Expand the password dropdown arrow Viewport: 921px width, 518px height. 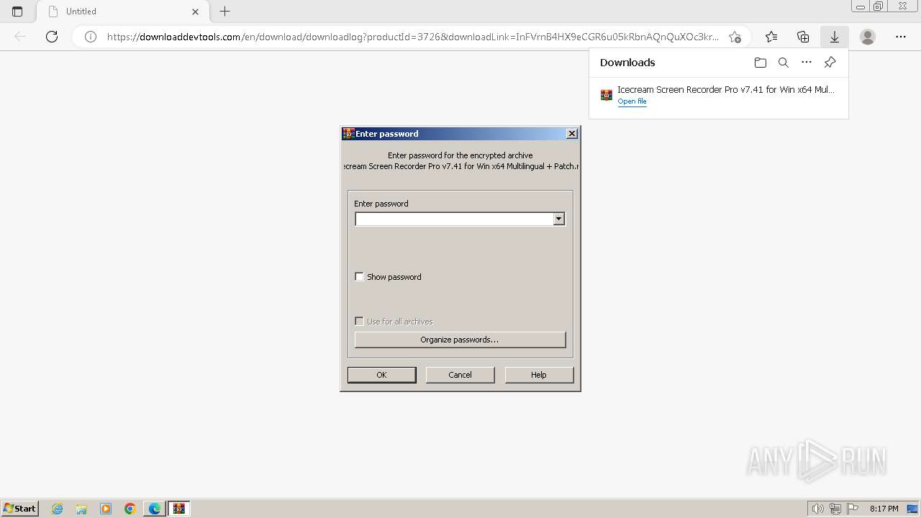click(559, 219)
